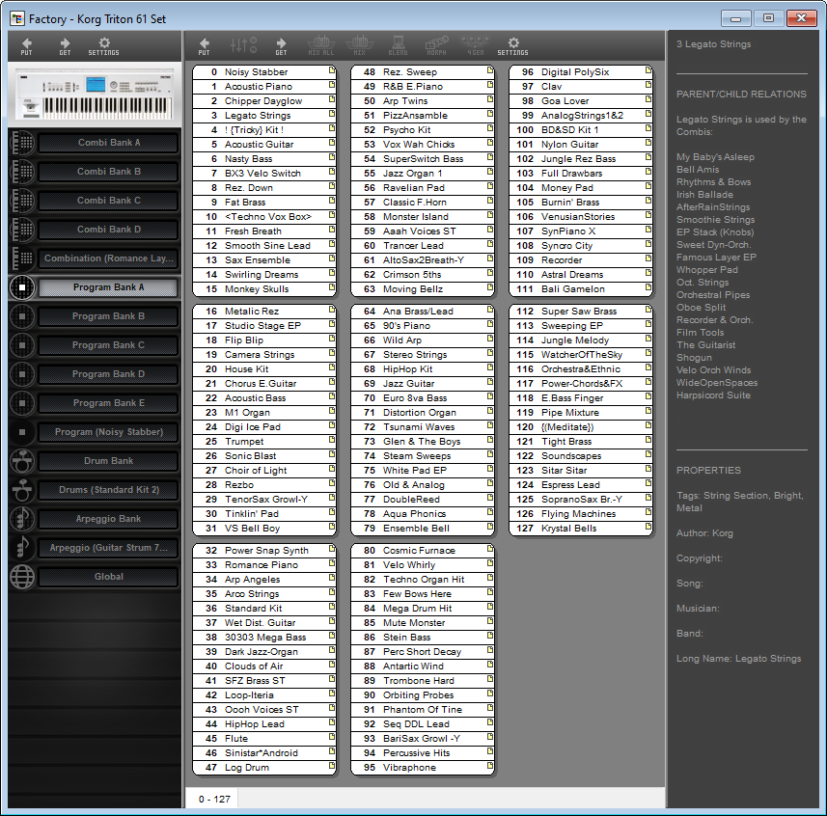Select program 101 Nylon Guitar
This screenshot has height=816, width=827.
tap(581, 145)
